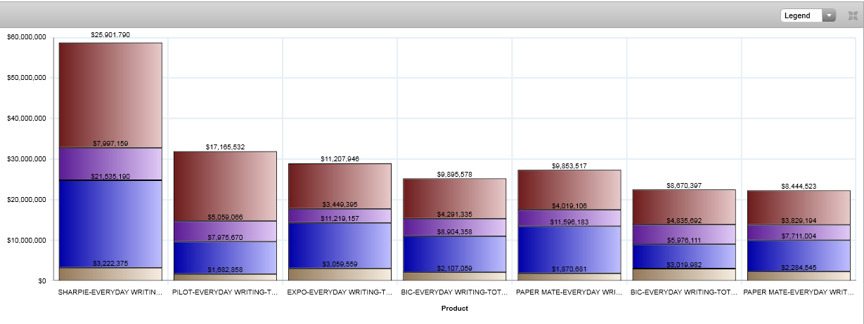Click the red $11,207,946 EXPO segment
The image size is (864, 324).
[x=340, y=186]
